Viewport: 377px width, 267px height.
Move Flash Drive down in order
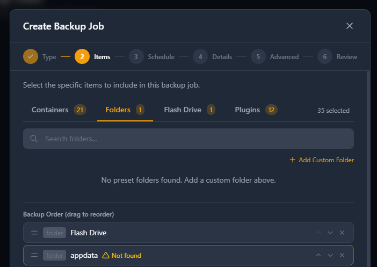[330, 233]
